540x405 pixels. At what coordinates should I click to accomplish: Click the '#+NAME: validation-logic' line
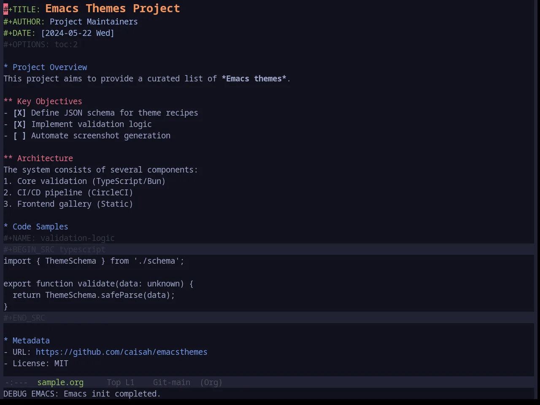point(59,238)
